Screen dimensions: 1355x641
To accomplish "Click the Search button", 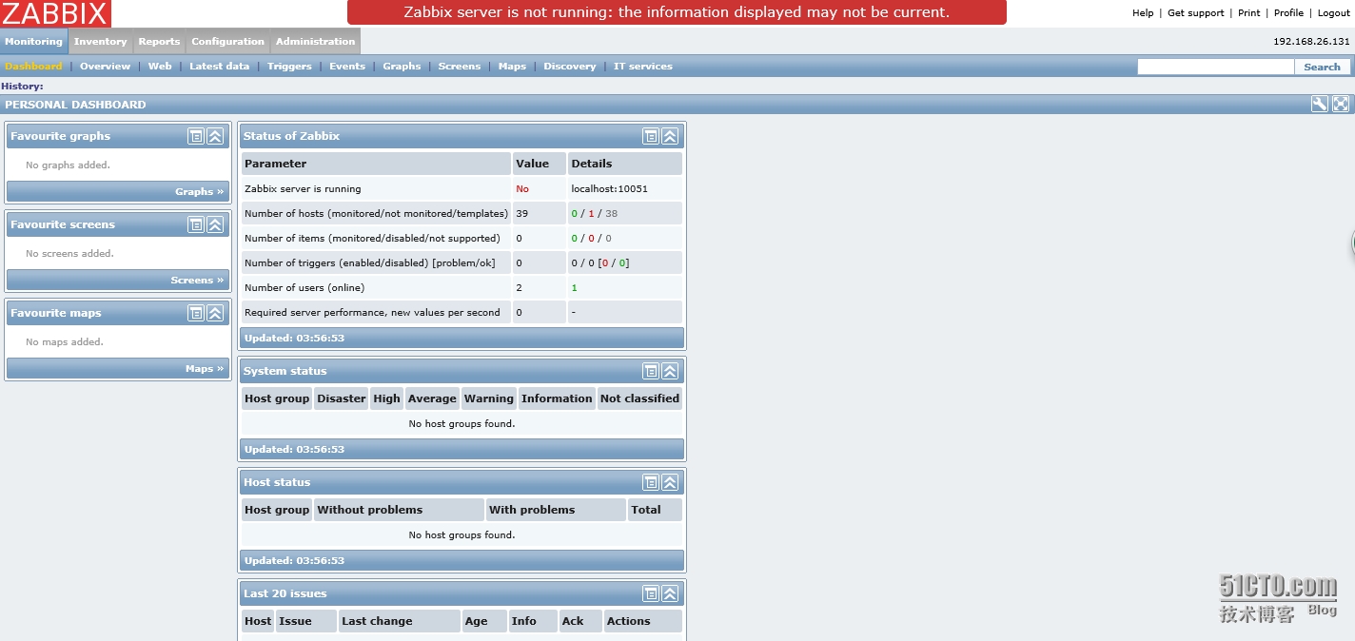I will click(1322, 67).
